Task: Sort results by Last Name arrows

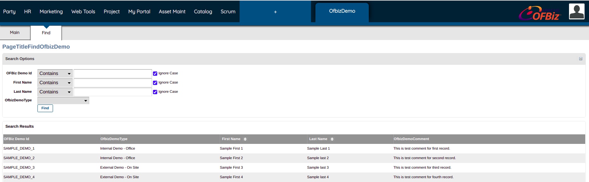Action: click(332, 139)
